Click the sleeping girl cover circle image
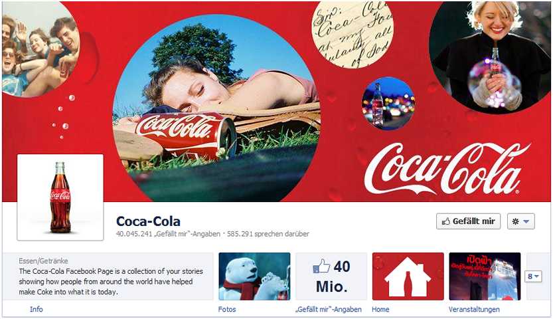Viewport: 553px width, 319px height. (216, 108)
